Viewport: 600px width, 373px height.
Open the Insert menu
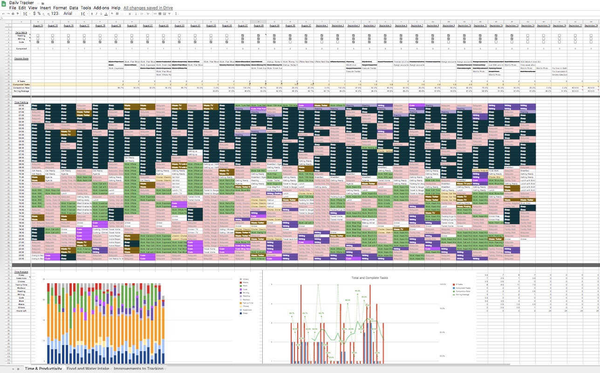(45, 8)
